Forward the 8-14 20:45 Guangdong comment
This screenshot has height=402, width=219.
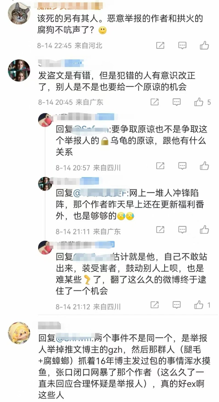(x=155, y=102)
